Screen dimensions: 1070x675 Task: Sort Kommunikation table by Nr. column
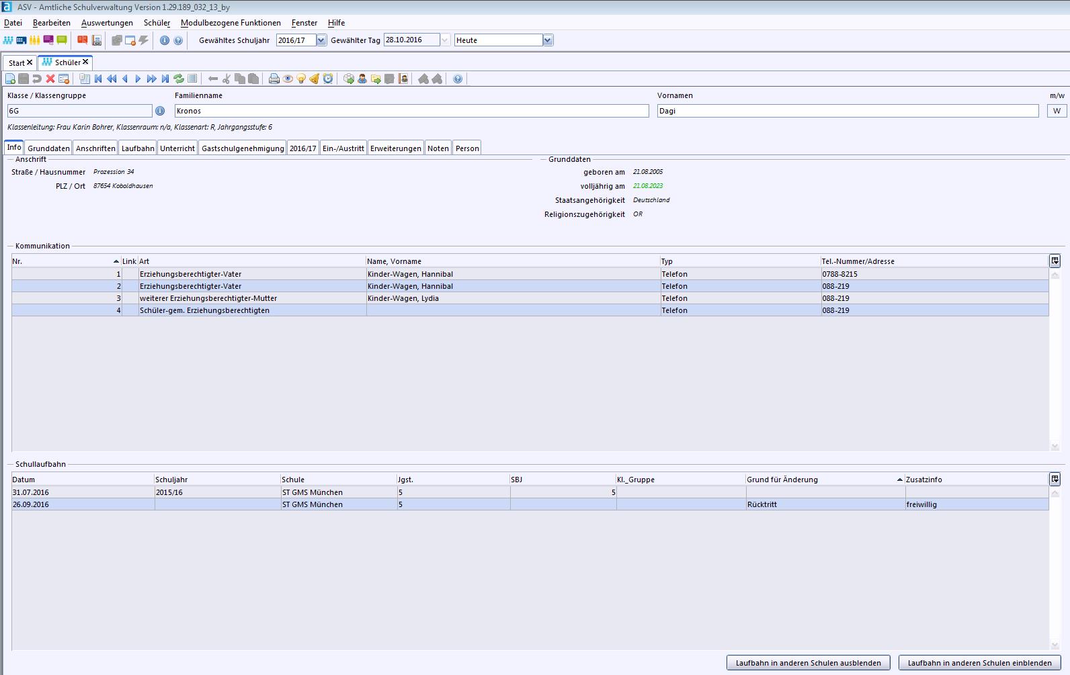pos(66,261)
